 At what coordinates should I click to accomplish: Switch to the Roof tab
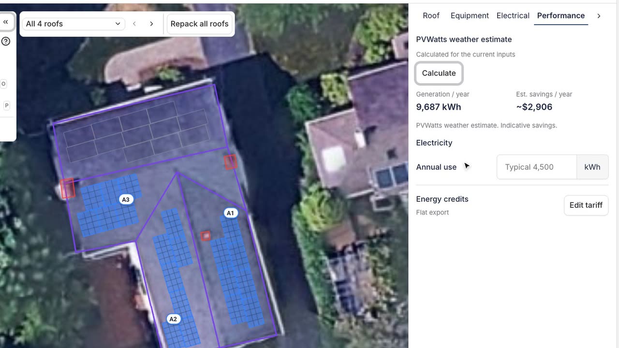431,15
